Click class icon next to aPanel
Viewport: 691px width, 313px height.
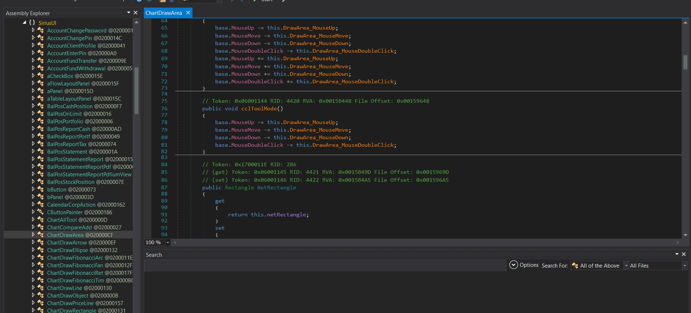pyautogui.click(x=41, y=91)
